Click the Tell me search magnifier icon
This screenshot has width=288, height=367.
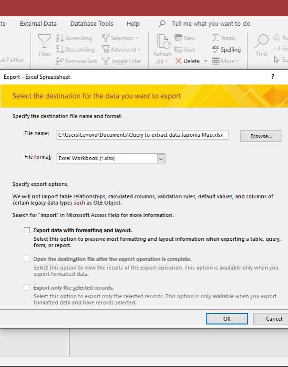(x=162, y=23)
